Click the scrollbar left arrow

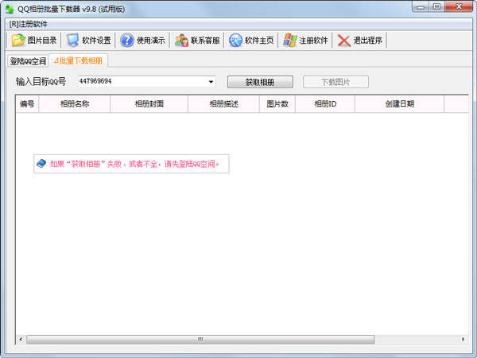pyautogui.click(x=21, y=339)
